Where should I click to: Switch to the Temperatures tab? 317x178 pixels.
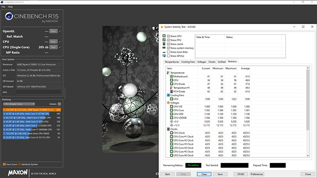172,62
